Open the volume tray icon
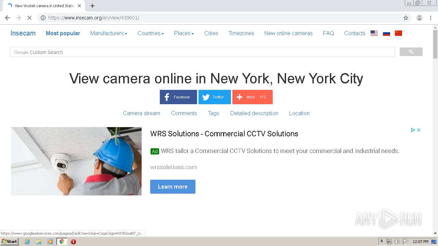This screenshot has height=246, width=438. coord(397,242)
